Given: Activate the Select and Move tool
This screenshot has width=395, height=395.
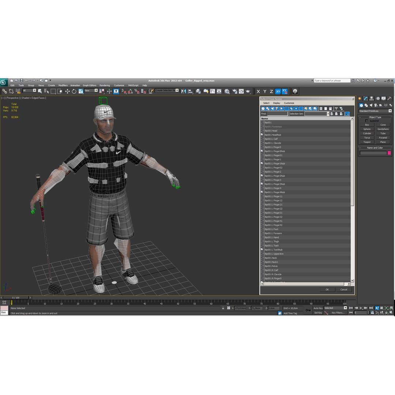Looking at the screenshot, I should (67, 91).
